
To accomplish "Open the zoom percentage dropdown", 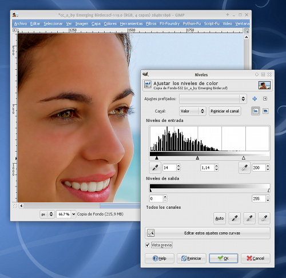I will point(74,214).
